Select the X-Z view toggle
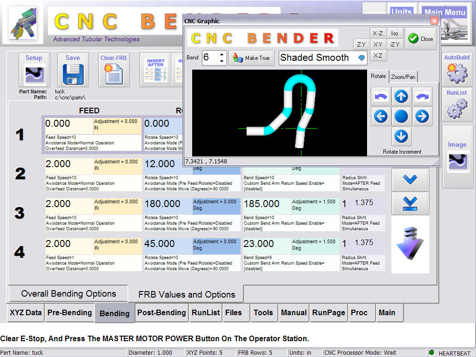Image resolution: width=476 pixels, height=357 pixels. tap(377, 33)
